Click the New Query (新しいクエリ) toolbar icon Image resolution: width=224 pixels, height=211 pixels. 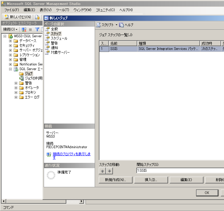point(6,17)
